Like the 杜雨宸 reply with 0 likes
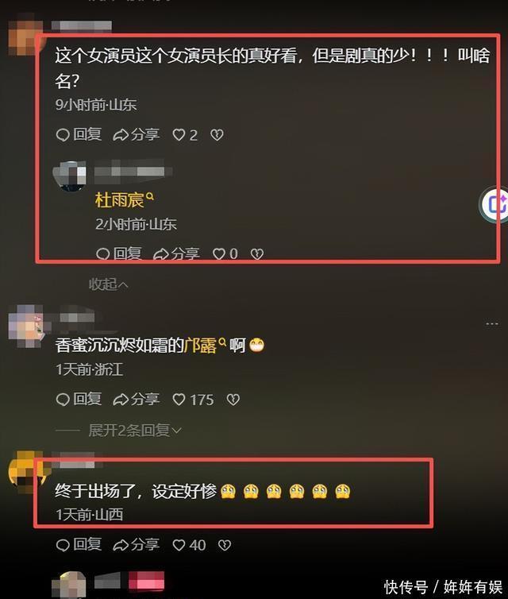The height and width of the screenshot is (599, 508). click(x=225, y=253)
